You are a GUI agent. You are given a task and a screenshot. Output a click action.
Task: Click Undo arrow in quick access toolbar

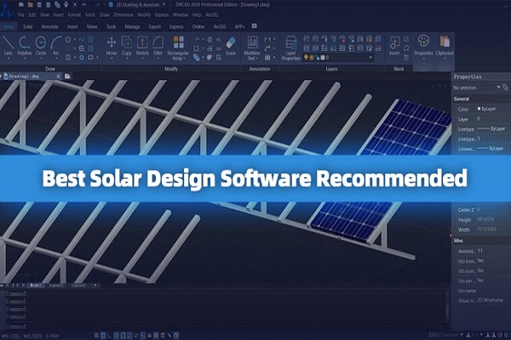pyautogui.click(x=84, y=4)
